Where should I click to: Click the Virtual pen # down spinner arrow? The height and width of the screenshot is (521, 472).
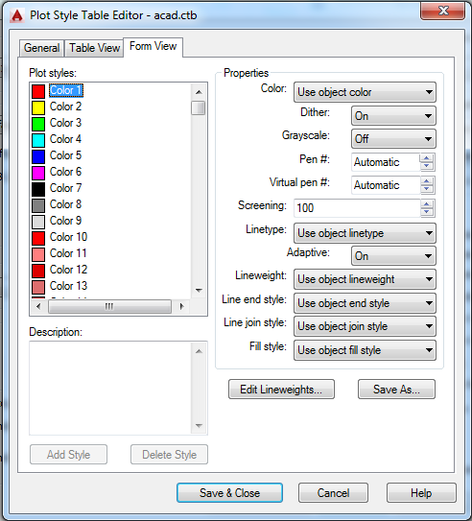click(427, 189)
